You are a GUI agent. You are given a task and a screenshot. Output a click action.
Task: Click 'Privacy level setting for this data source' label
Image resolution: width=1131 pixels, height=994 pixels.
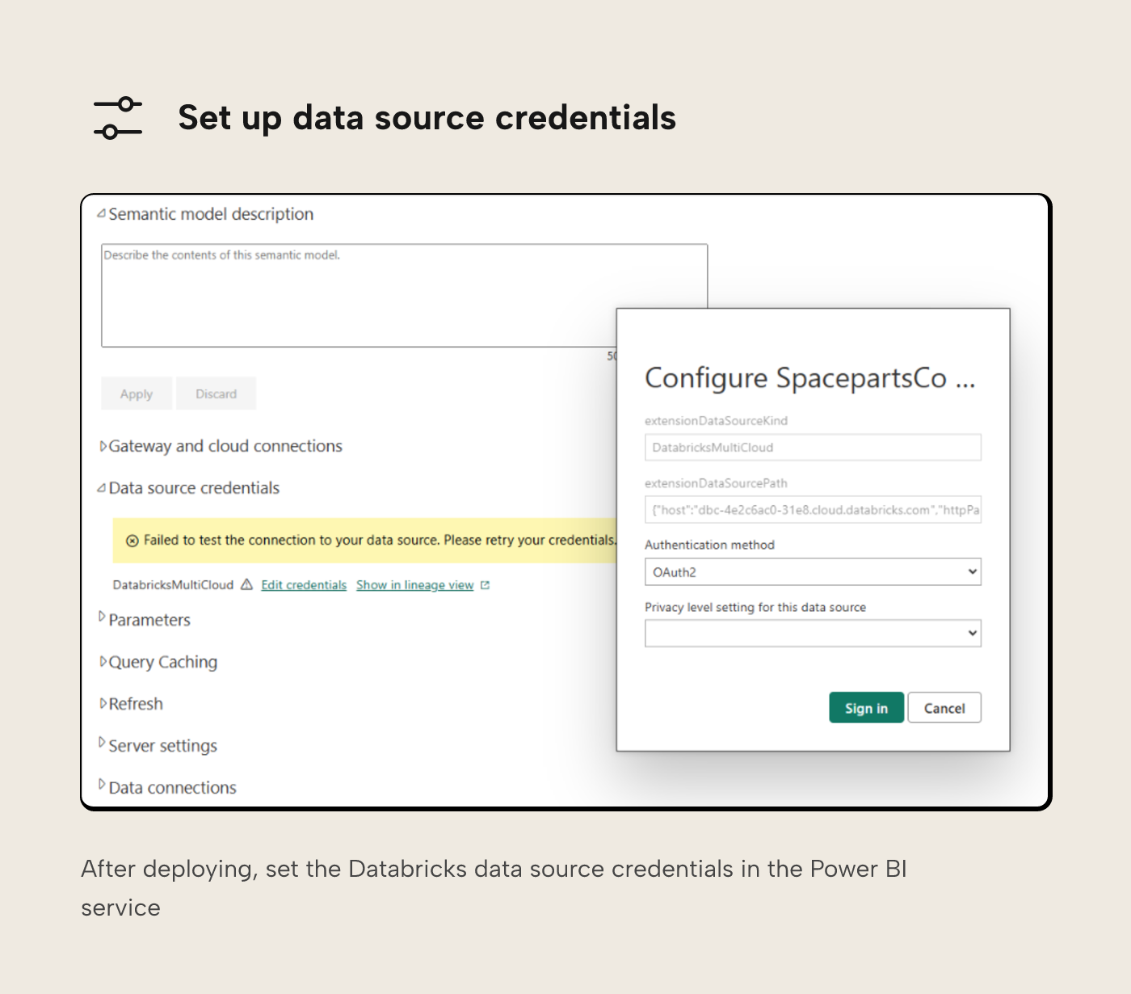click(755, 607)
